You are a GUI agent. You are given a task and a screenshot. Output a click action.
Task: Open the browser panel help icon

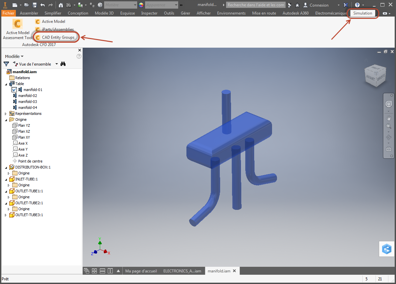coord(79,56)
